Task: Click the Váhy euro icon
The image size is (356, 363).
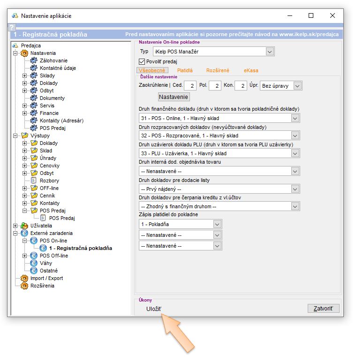Action: 33,263
